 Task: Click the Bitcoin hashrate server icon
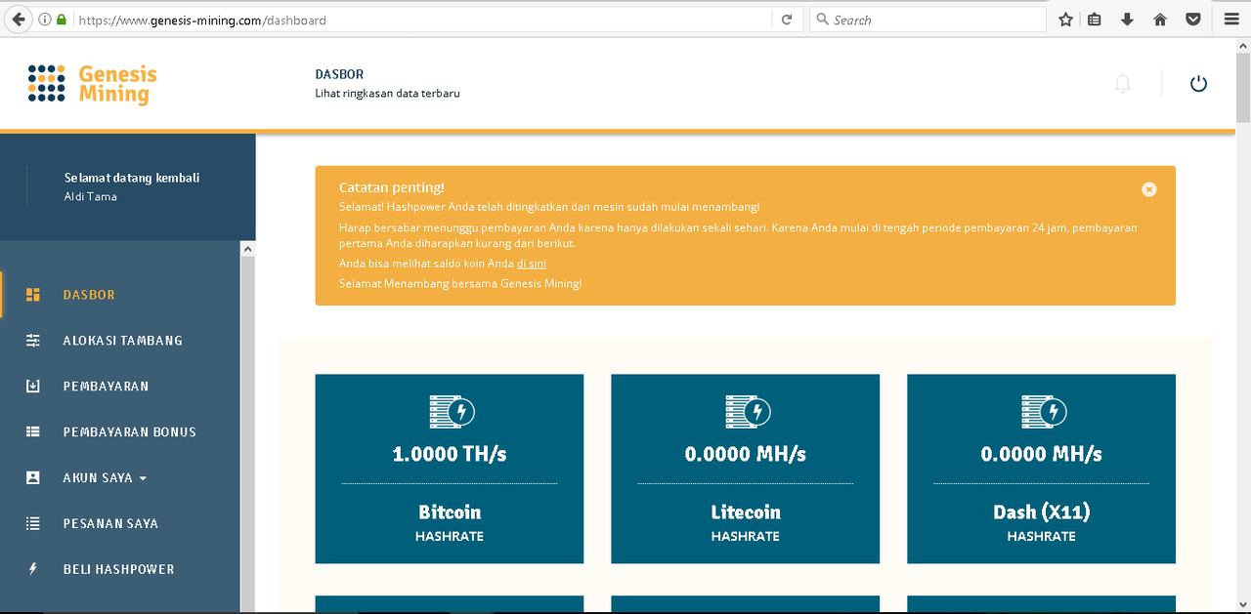pos(452,411)
